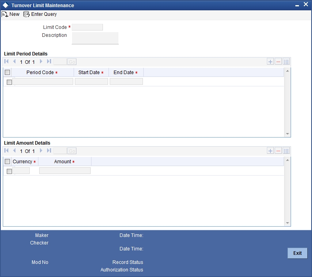
Task: Click the Limit Amount Details heading
Action: (x=27, y=143)
